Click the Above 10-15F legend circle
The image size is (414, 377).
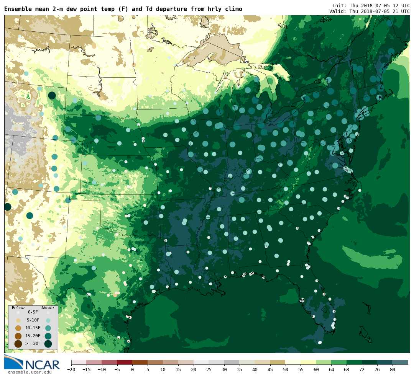(x=48, y=328)
